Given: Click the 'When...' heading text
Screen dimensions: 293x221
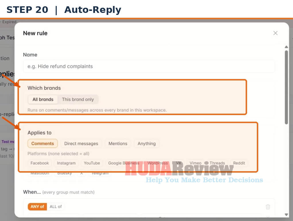Looking at the screenshot, I should [32, 192].
